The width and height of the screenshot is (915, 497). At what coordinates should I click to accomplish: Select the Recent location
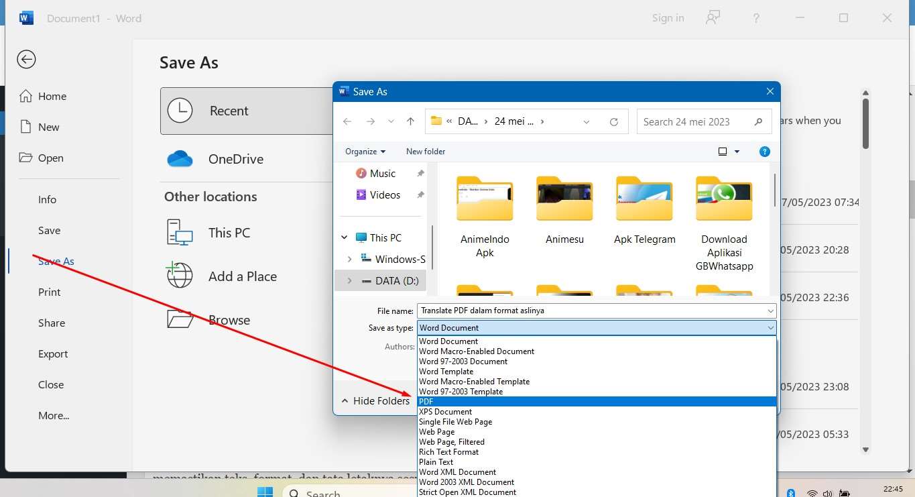click(x=247, y=111)
